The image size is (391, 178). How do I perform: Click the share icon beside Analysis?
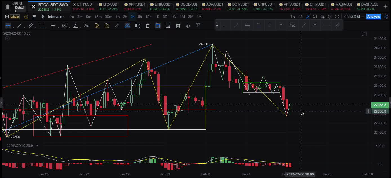(x=385, y=17)
